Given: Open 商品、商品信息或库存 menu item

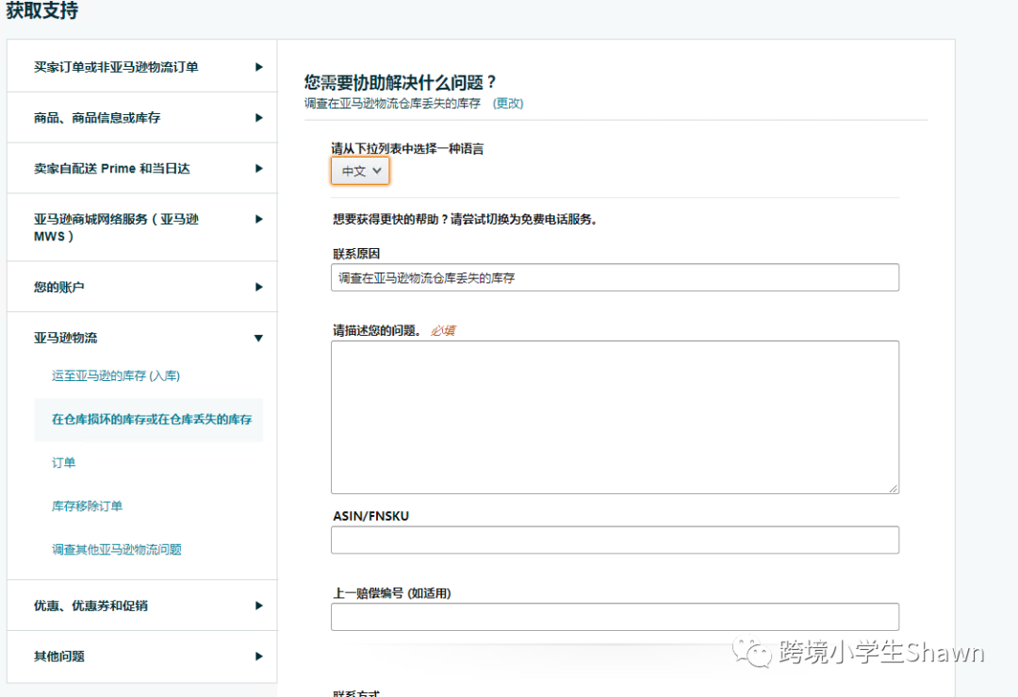Looking at the screenshot, I should tap(97, 118).
